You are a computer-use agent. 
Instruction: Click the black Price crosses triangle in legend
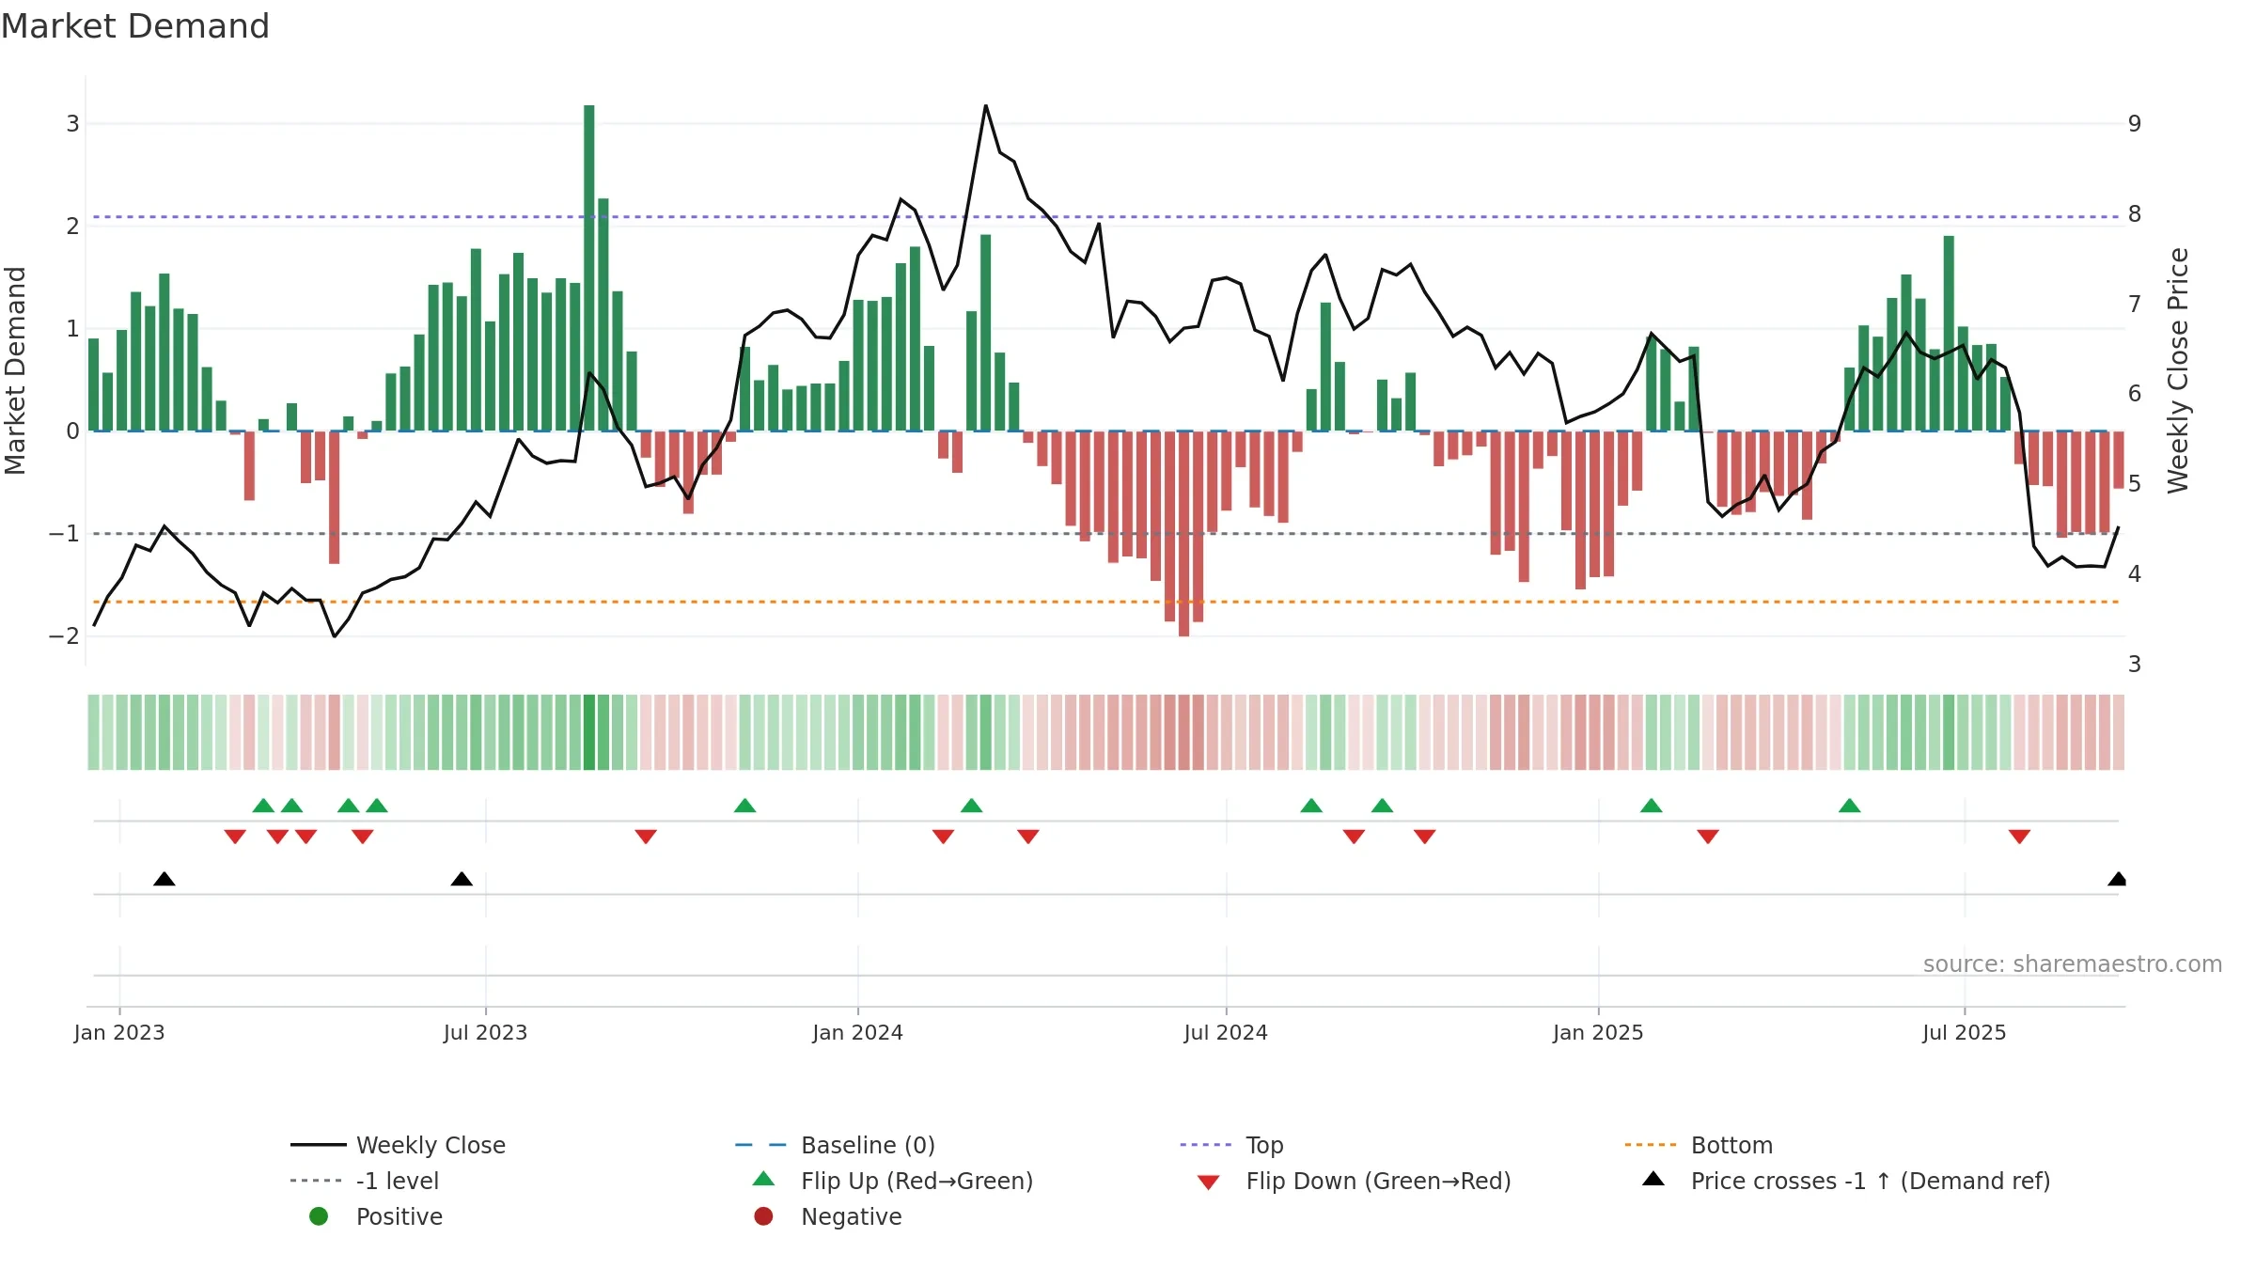[1653, 1179]
